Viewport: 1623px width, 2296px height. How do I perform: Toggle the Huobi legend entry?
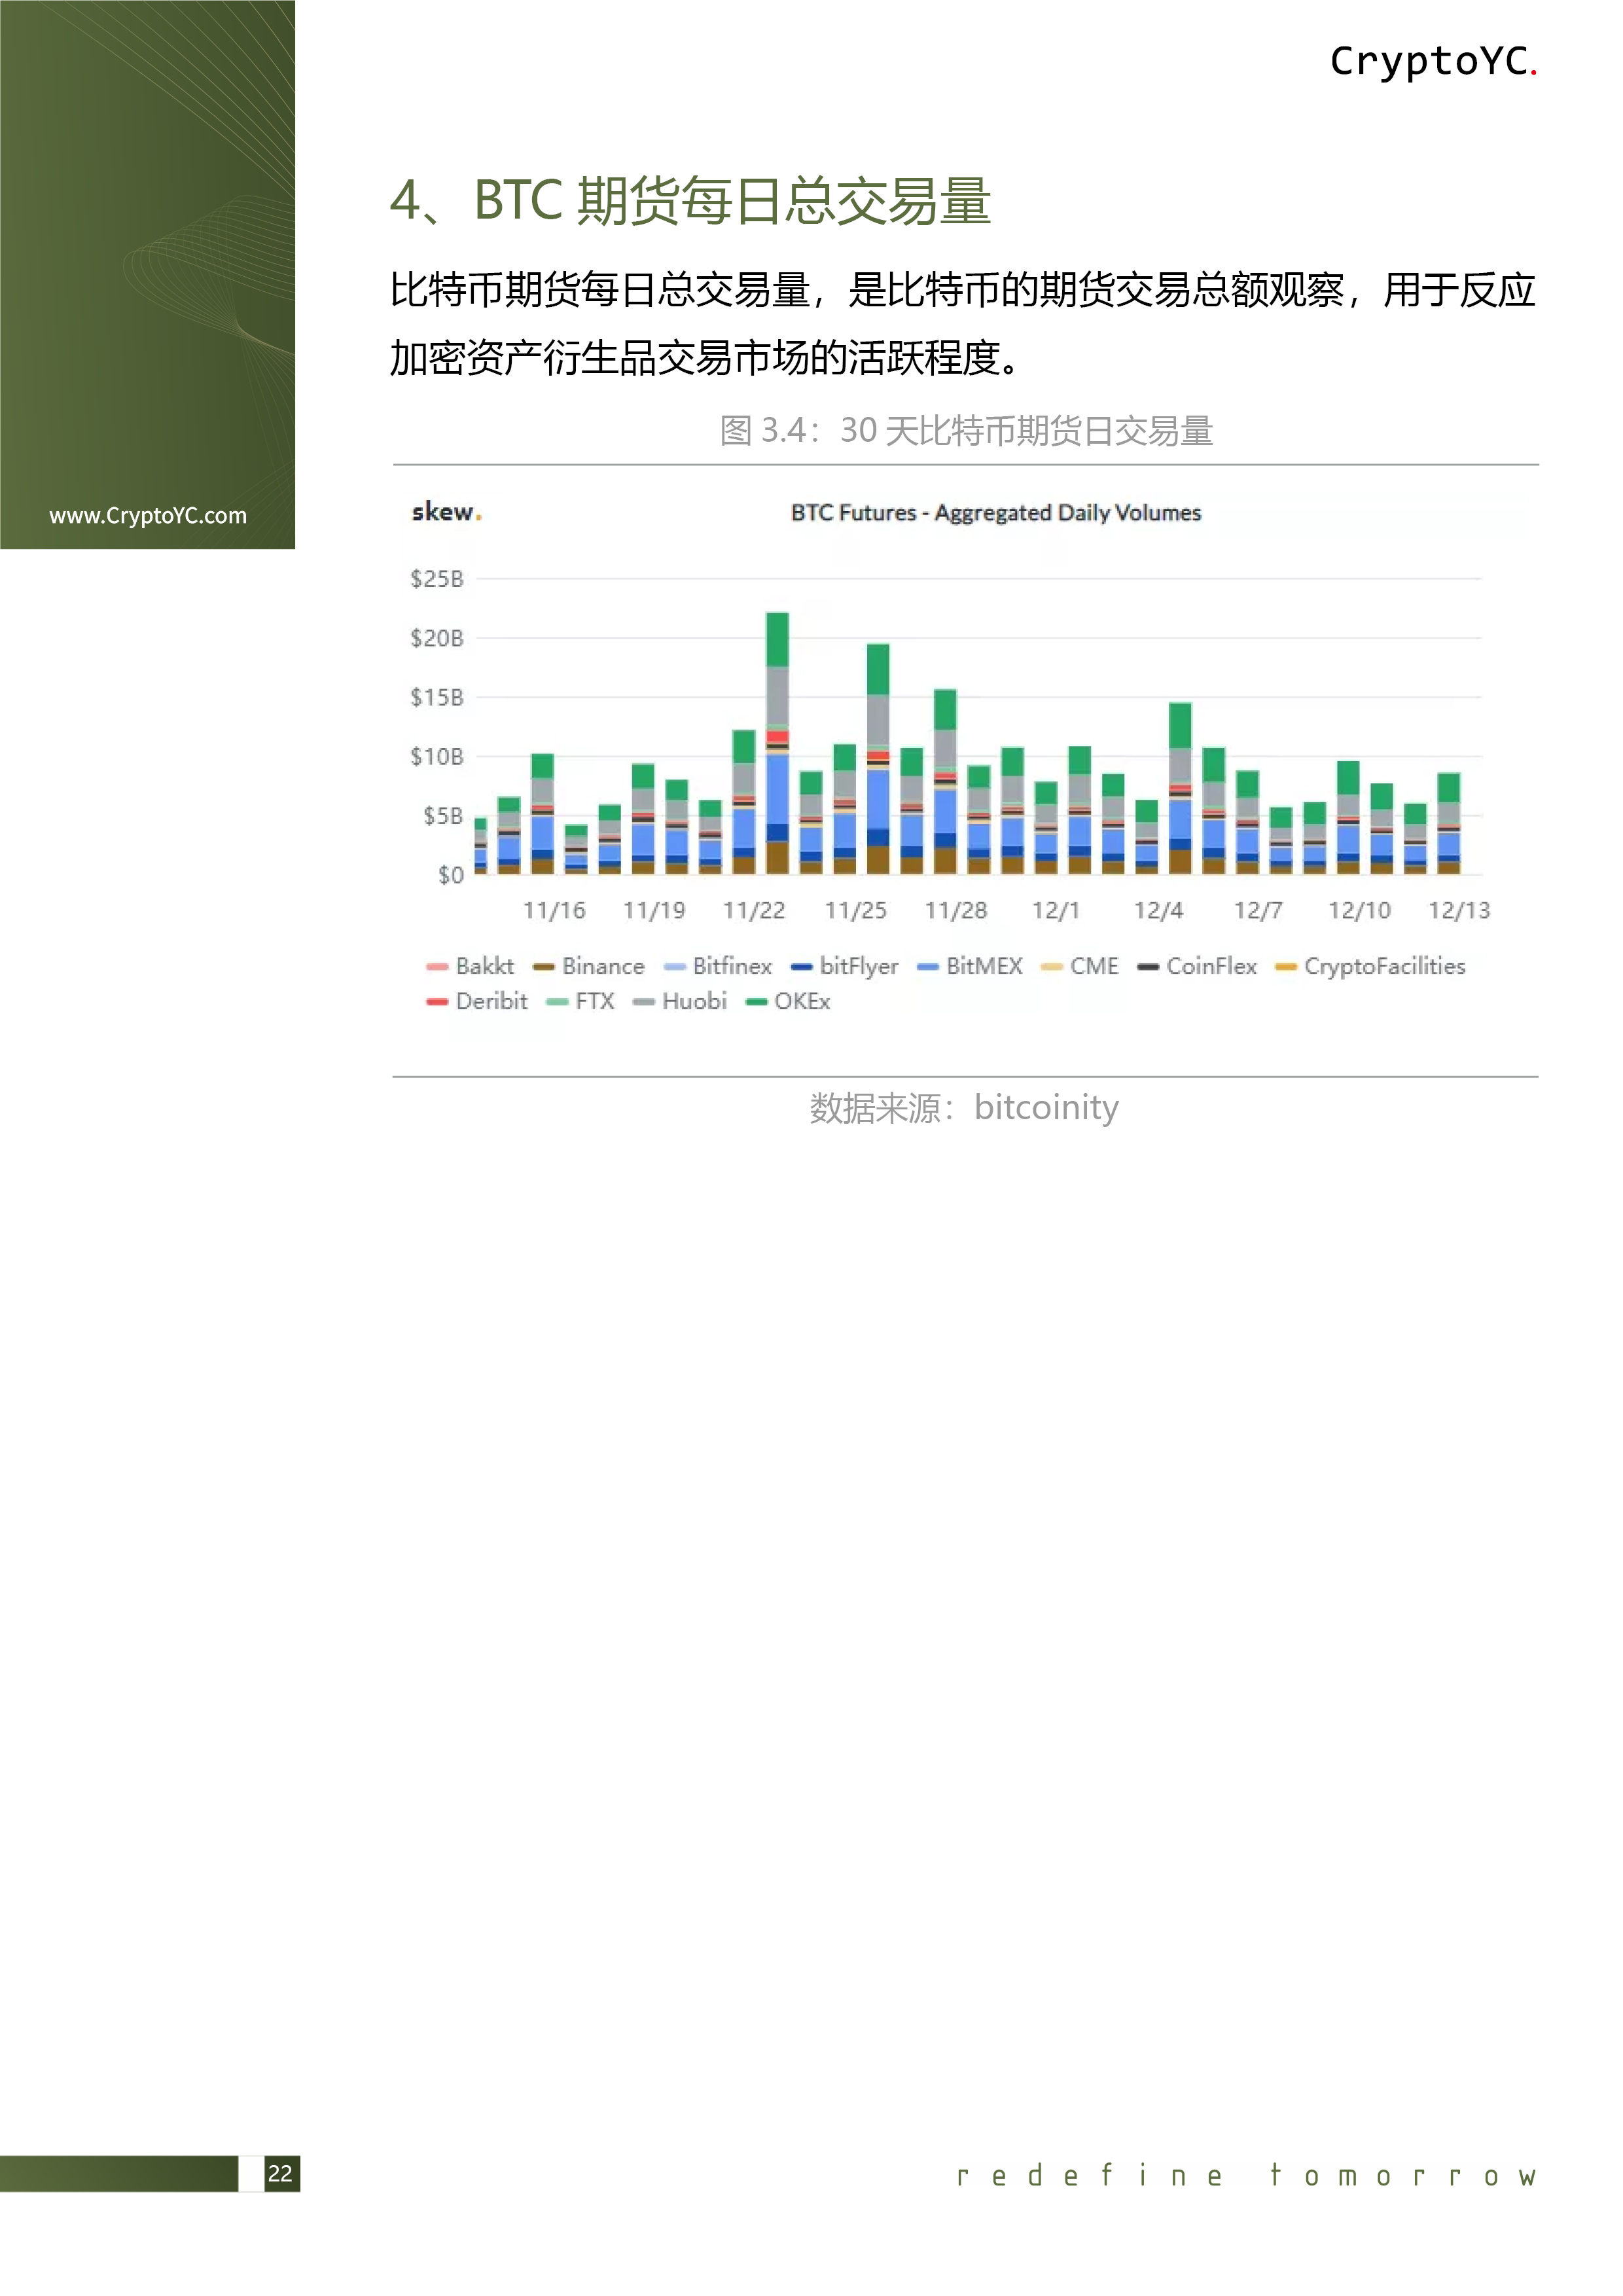tap(680, 1001)
